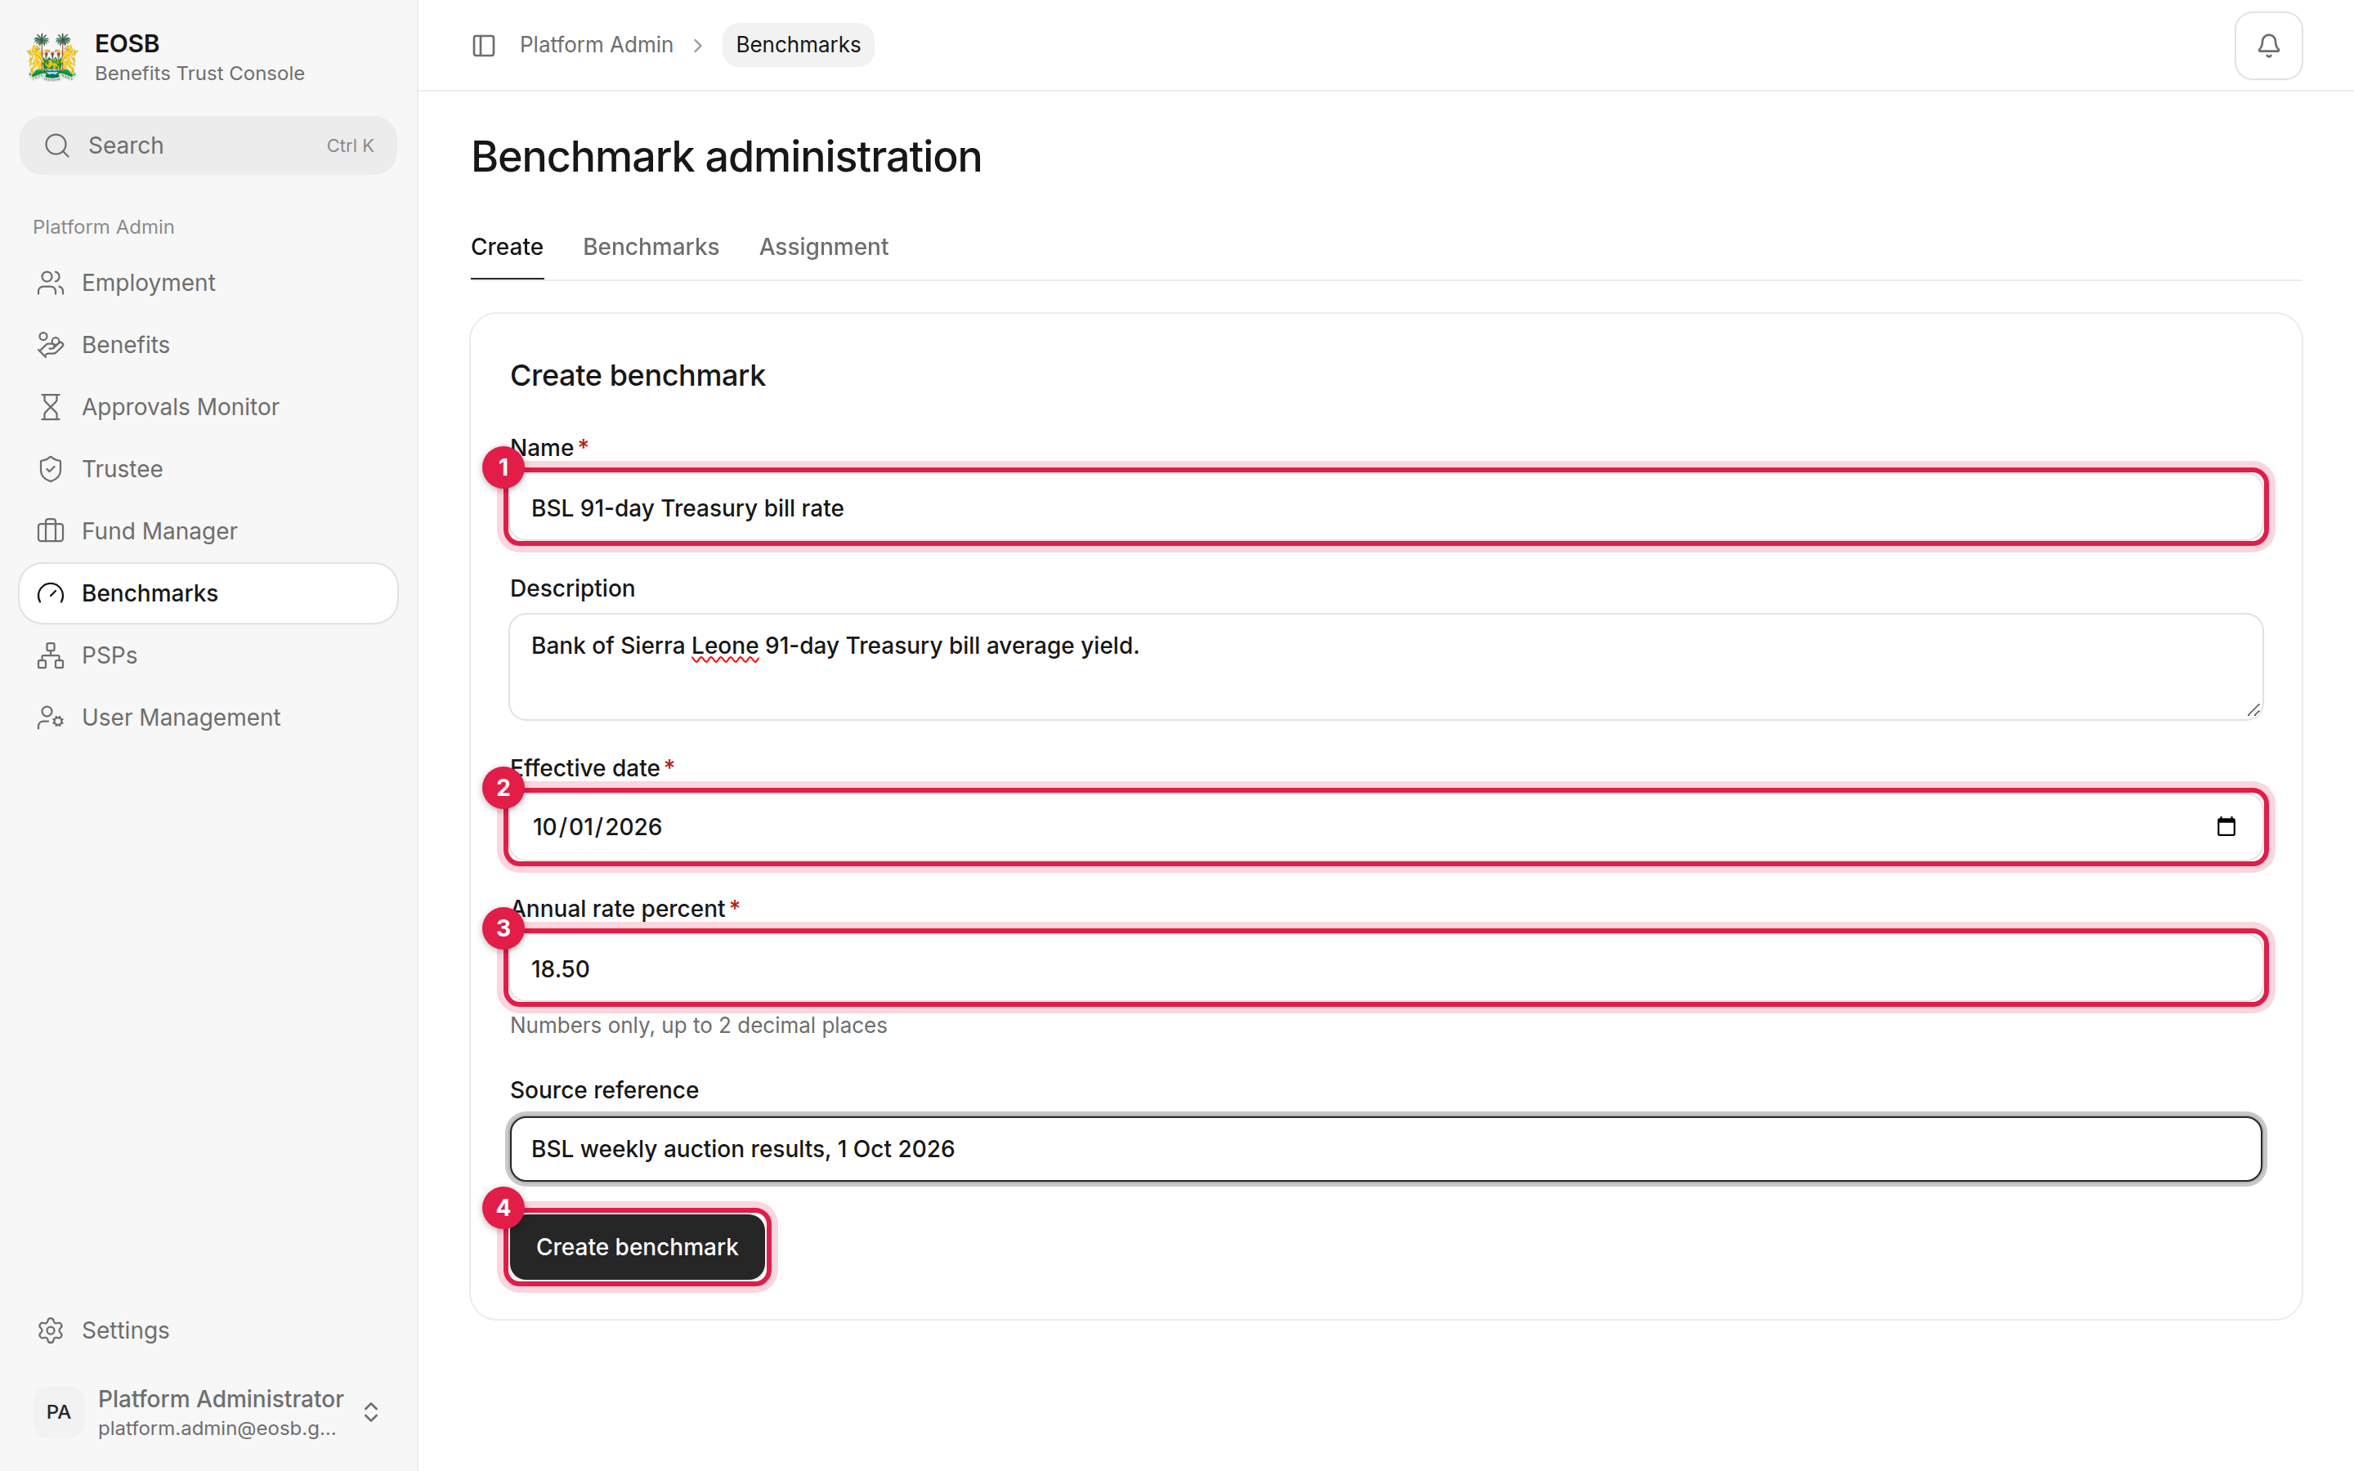Click the Ctrl K shortcut hint
The width and height of the screenshot is (2354, 1471).
350,145
